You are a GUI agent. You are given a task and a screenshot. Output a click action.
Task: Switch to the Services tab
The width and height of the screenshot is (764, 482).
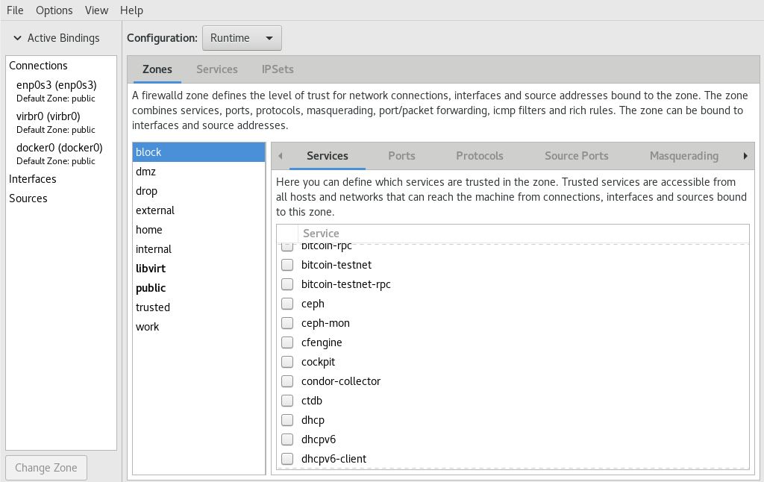coord(216,69)
